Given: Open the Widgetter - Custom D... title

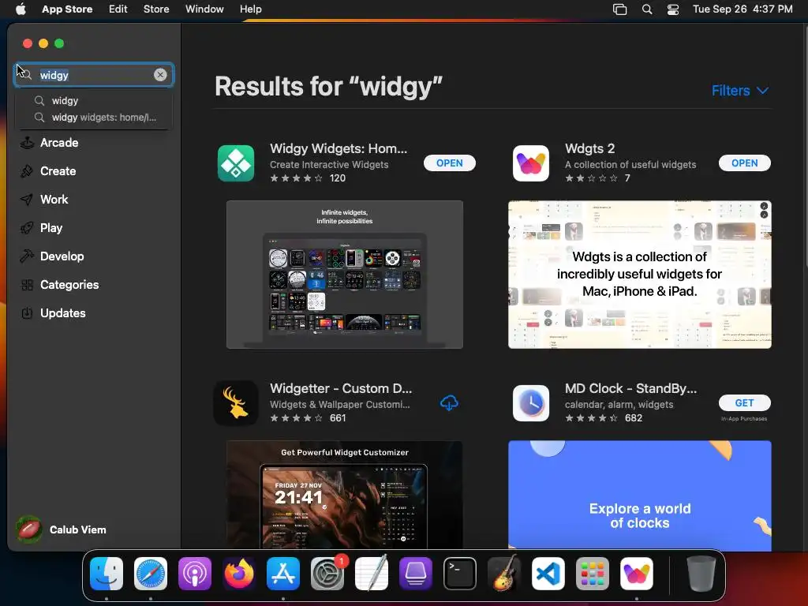Looking at the screenshot, I should click(x=341, y=388).
